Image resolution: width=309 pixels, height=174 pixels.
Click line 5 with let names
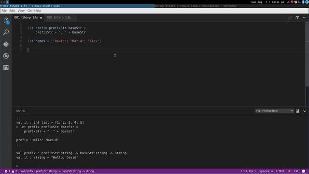coord(64,41)
